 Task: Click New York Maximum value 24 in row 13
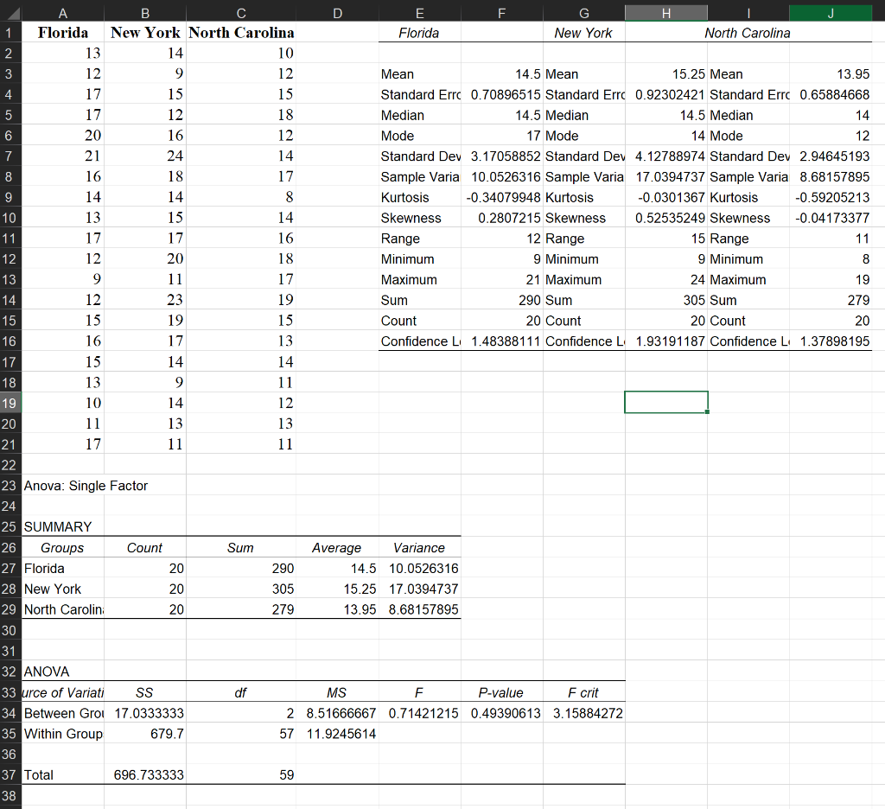coord(697,279)
